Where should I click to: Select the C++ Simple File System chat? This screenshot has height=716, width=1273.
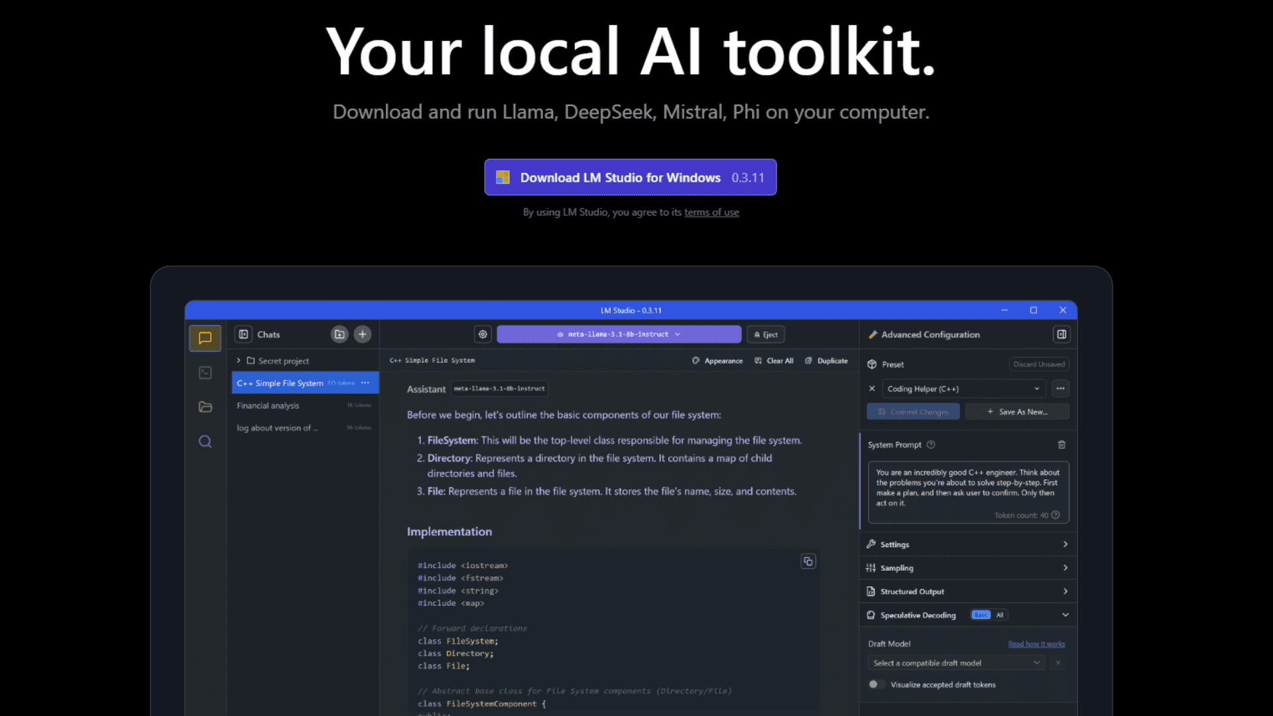[305, 383]
